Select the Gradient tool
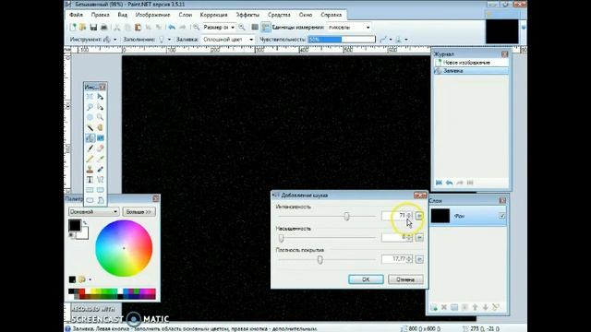 [101, 138]
